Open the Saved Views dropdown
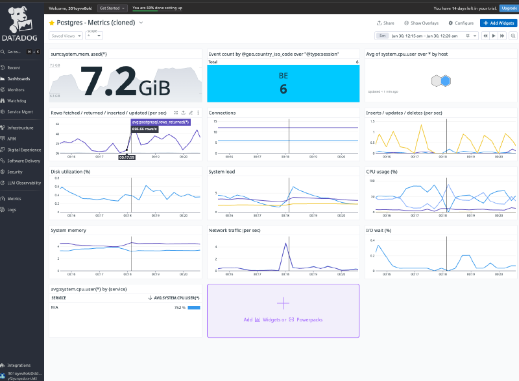The width and height of the screenshot is (519, 381). pos(65,36)
